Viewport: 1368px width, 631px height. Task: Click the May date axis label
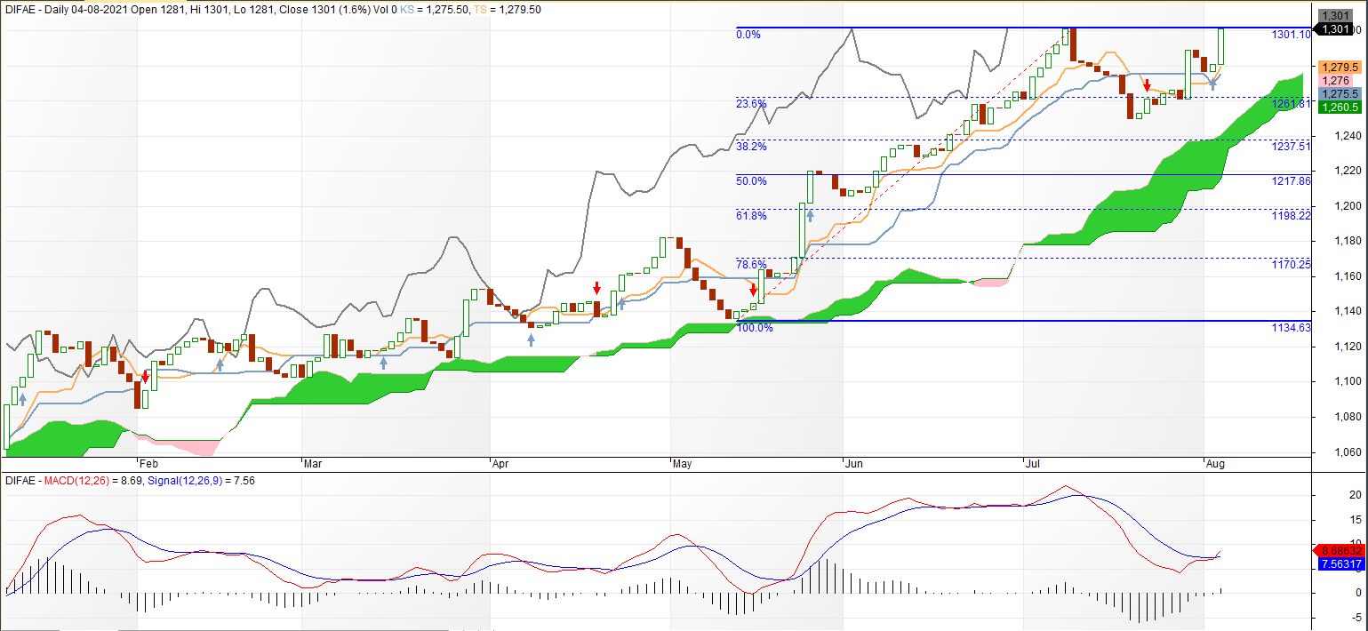(683, 464)
